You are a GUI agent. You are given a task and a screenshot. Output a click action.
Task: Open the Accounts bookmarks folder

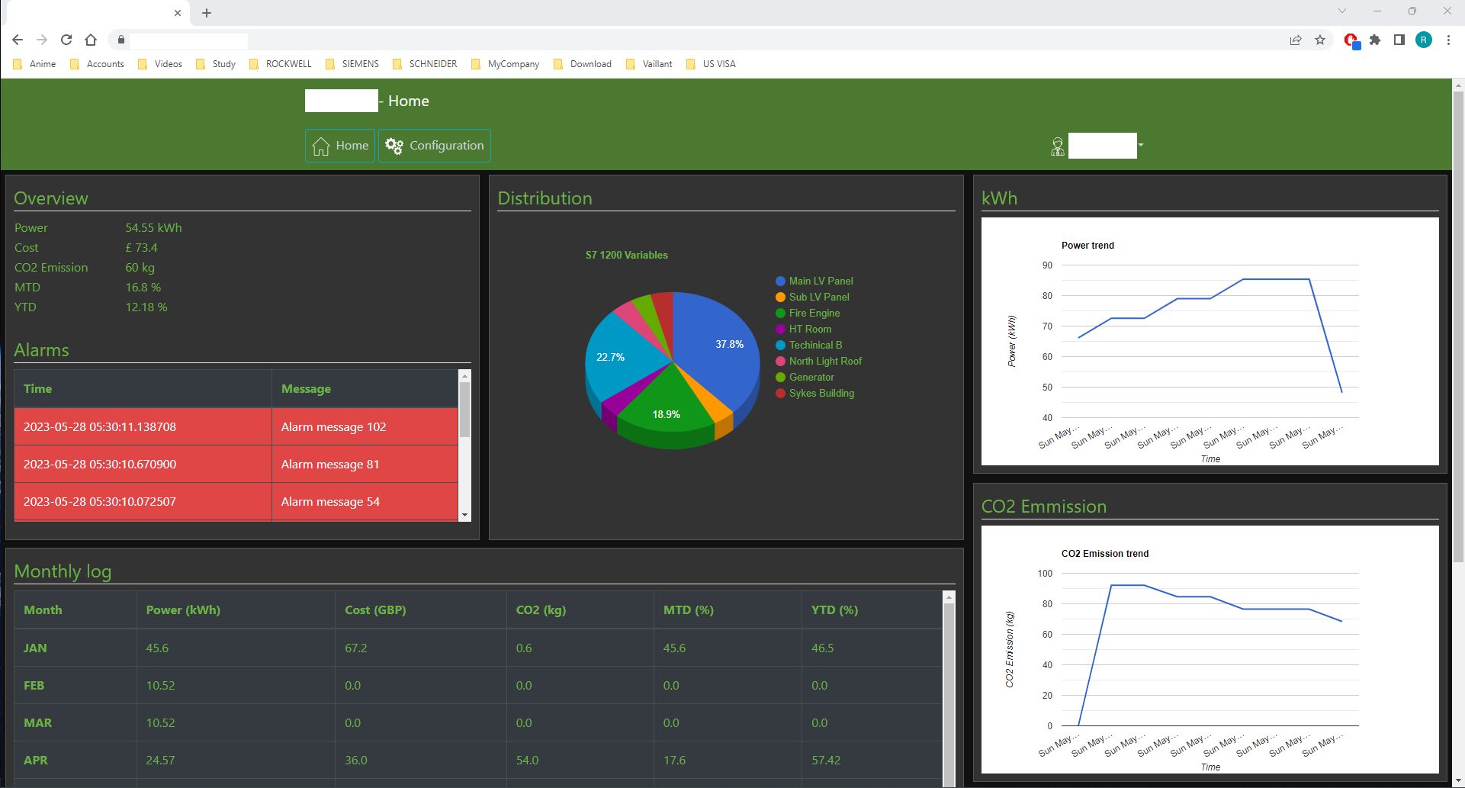point(97,64)
